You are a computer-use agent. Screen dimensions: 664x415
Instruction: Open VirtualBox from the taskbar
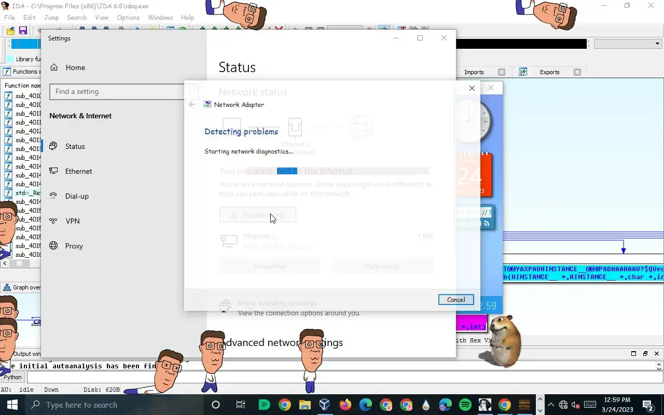(x=325, y=405)
